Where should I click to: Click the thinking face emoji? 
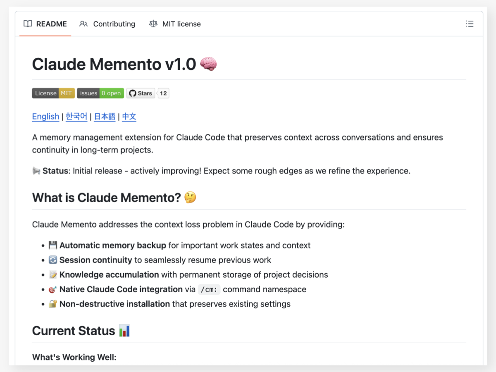[190, 198]
